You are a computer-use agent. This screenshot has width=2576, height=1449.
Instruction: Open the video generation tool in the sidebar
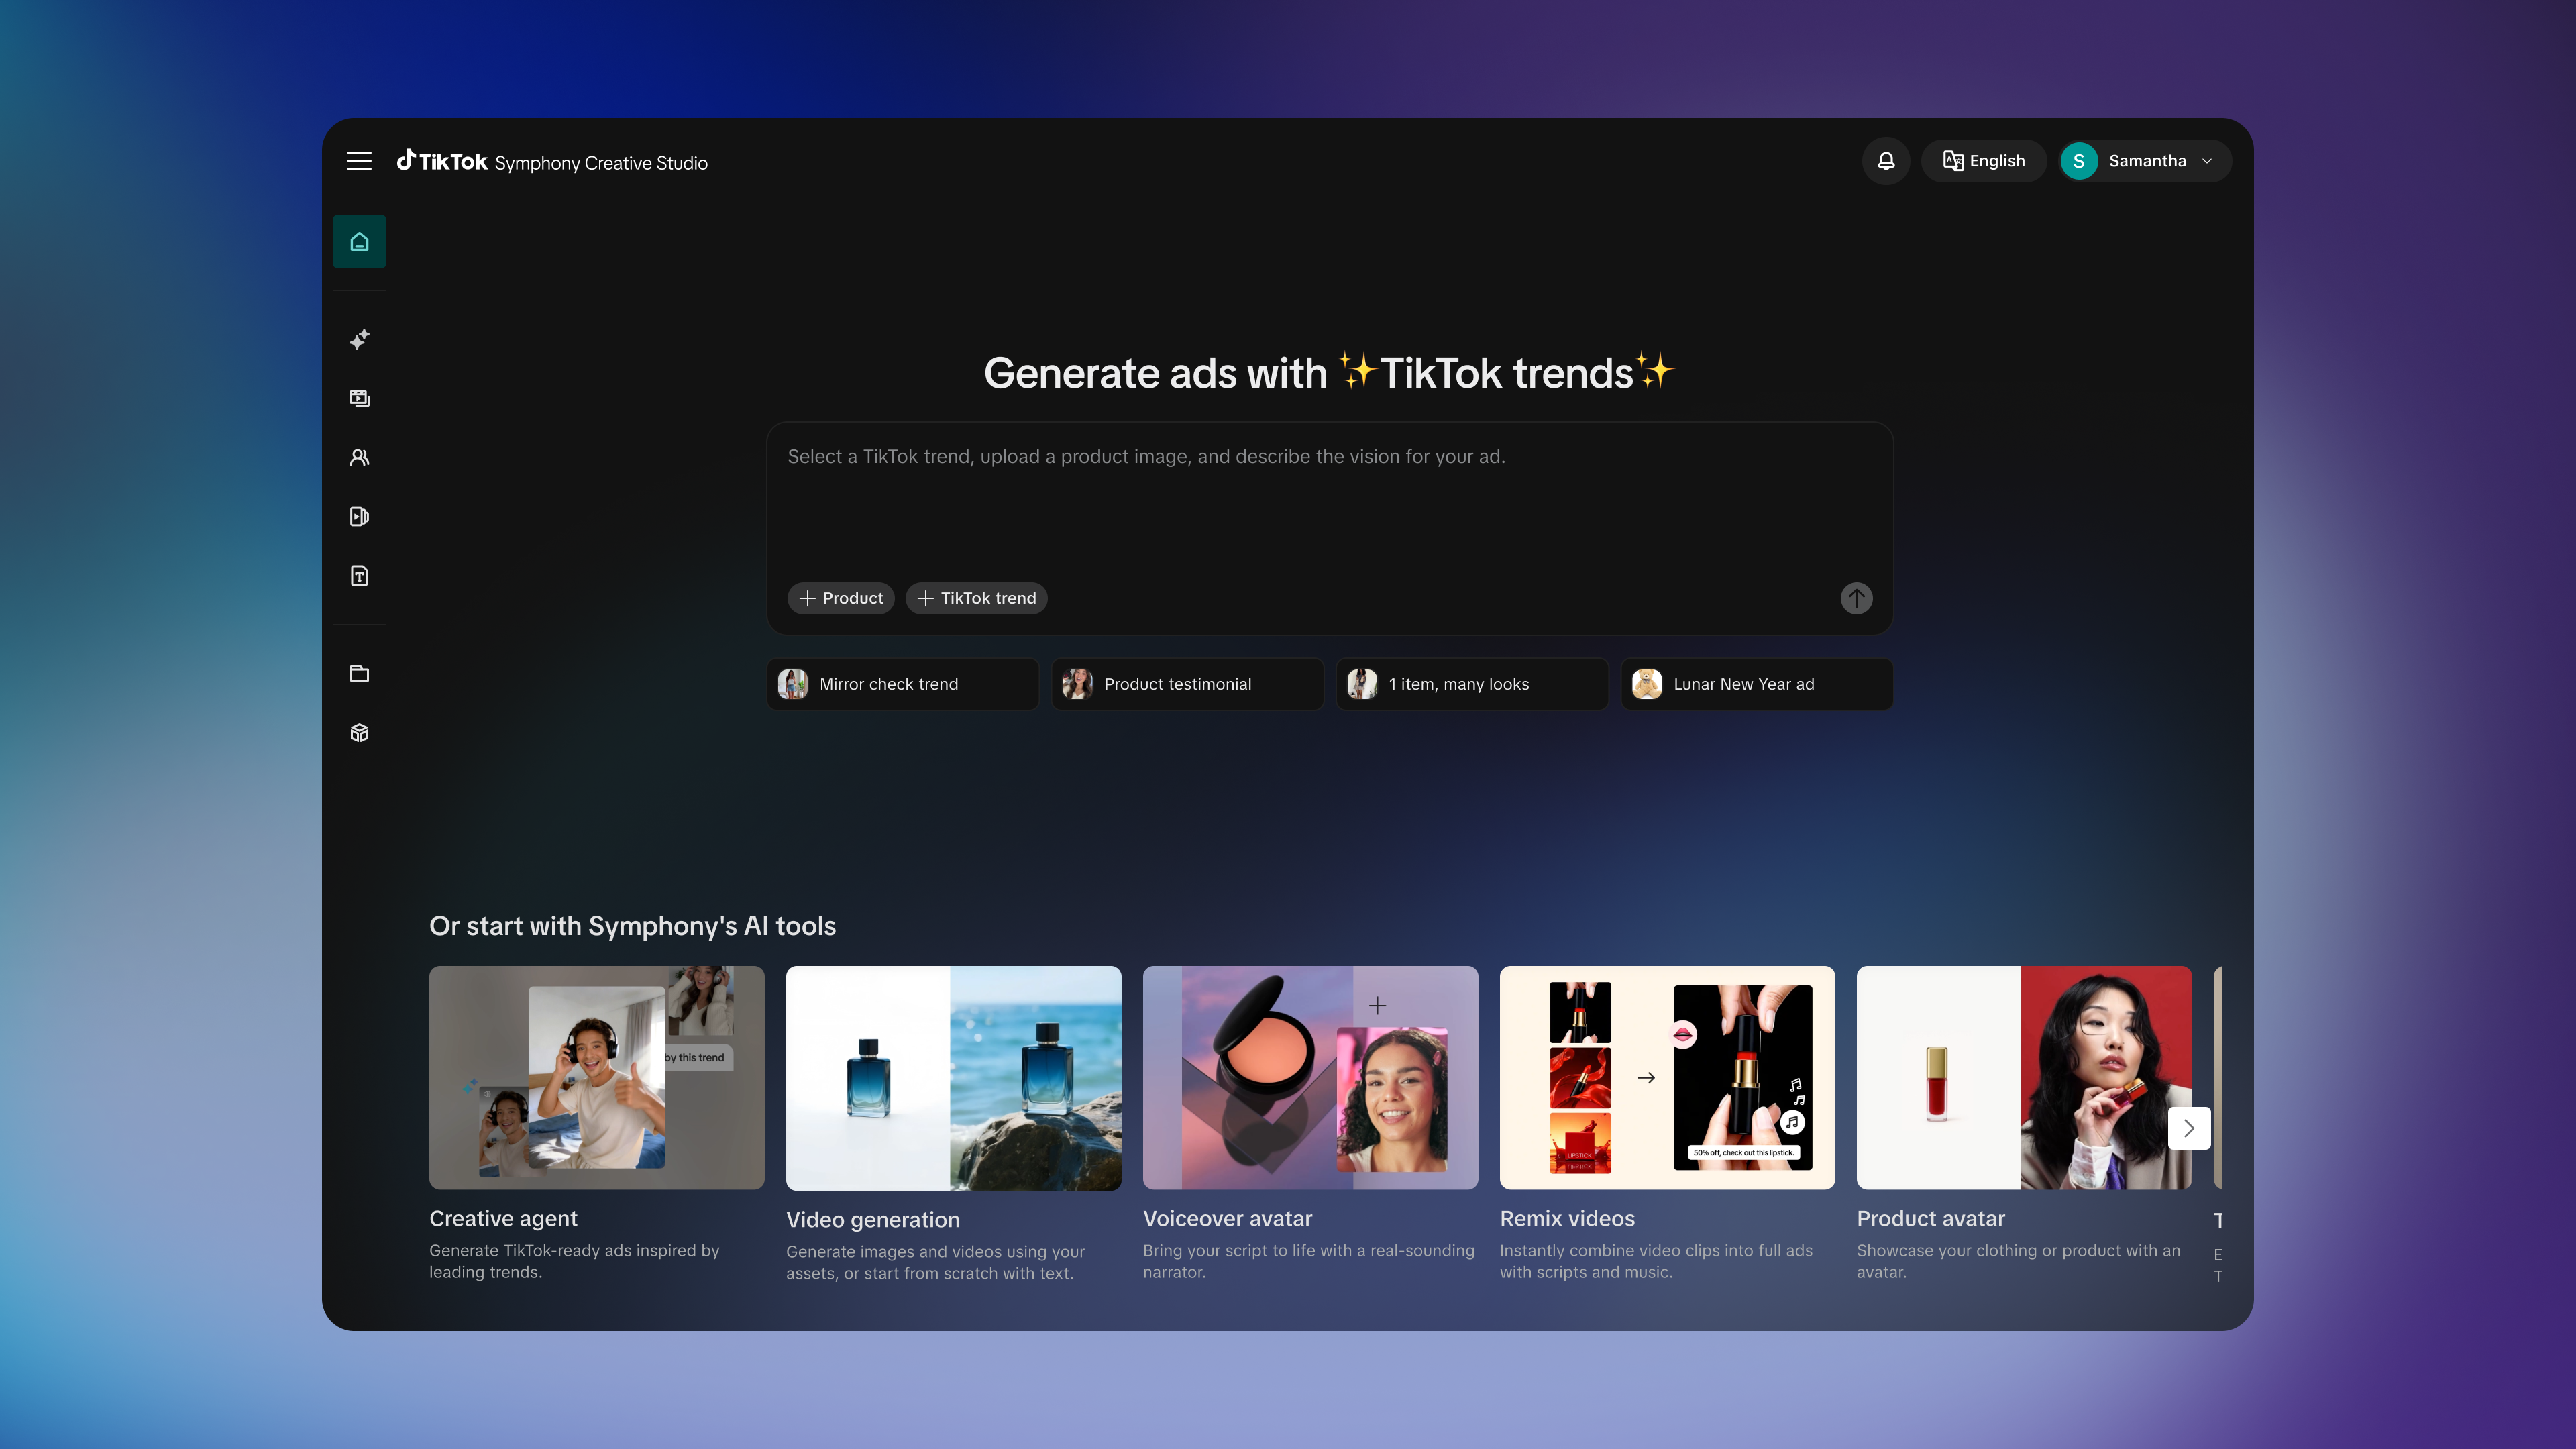tap(359, 398)
